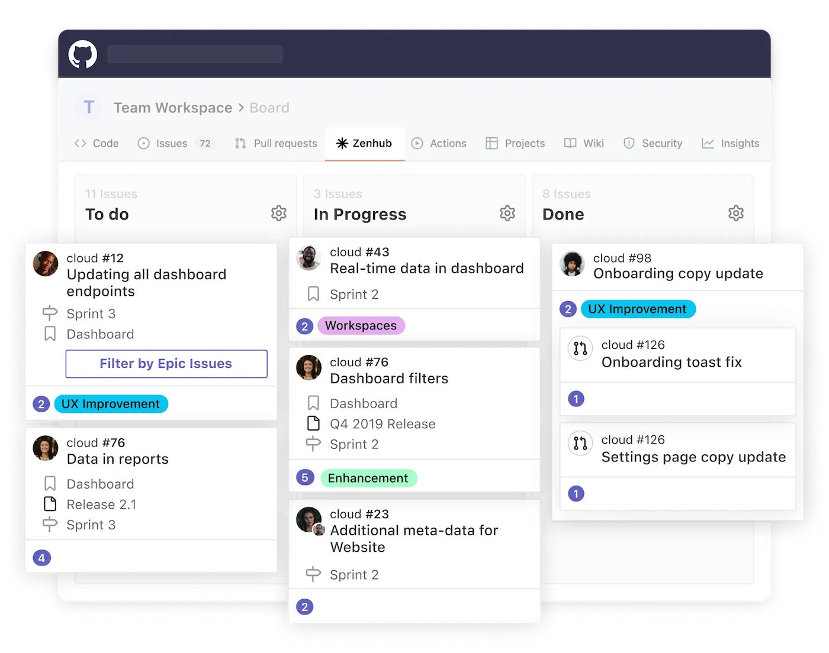Click the avatar on cloud #43 card
This screenshot has width=829, height=653.
[x=309, y=258]
